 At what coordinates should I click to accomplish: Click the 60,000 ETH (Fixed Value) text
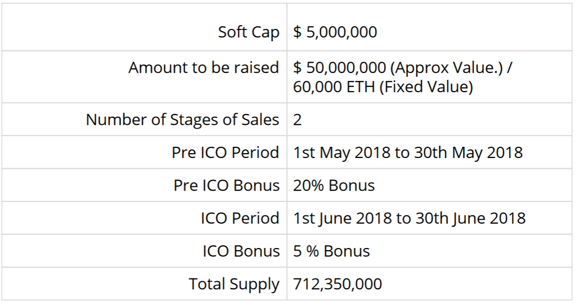click(383, 87)
